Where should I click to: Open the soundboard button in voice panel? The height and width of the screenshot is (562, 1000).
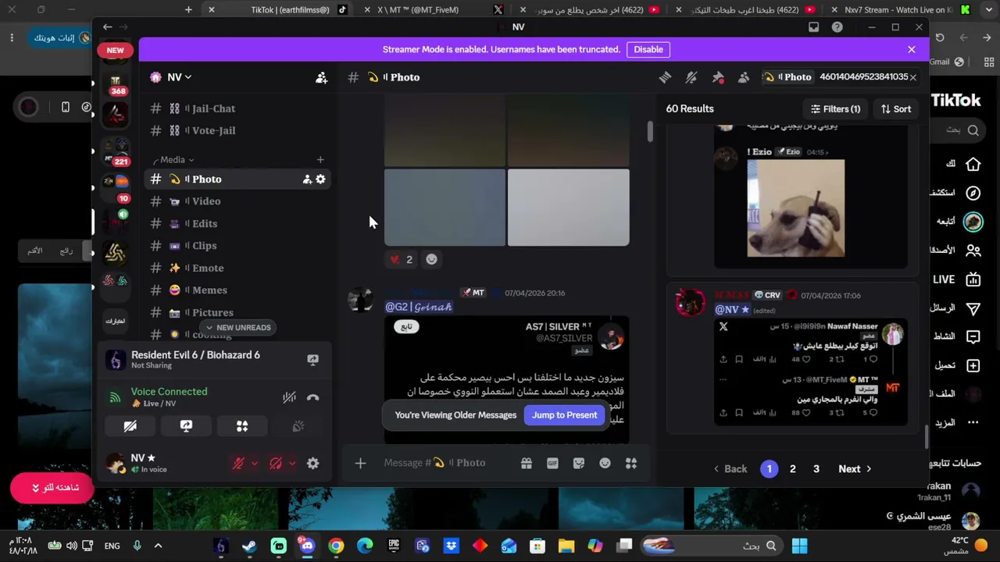[x=298, y=426]
